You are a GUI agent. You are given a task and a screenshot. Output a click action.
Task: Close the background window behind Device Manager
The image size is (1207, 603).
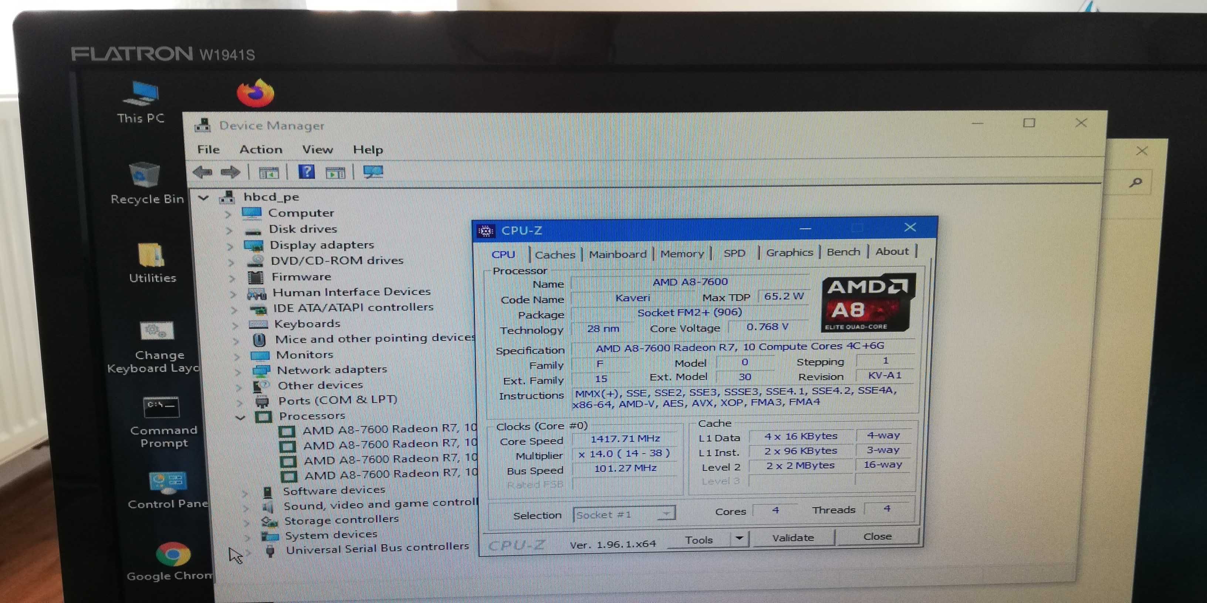coord(1142,151)
